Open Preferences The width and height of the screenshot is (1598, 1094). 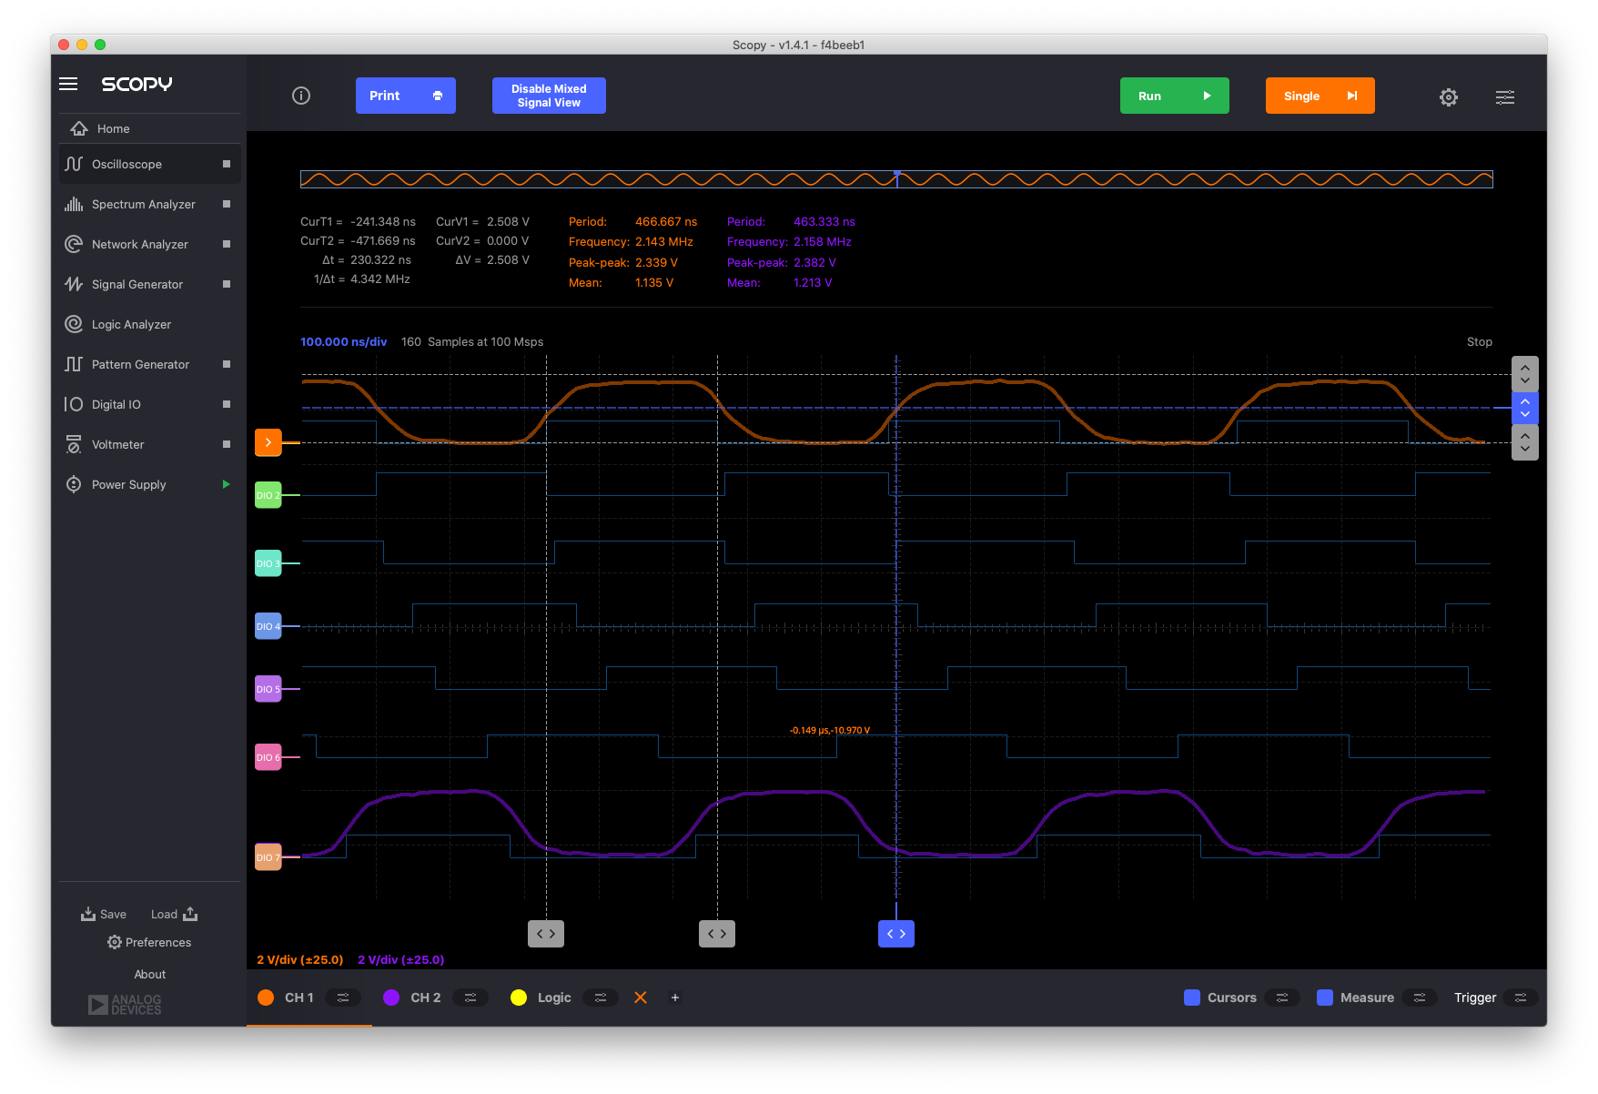click(149, 942)
